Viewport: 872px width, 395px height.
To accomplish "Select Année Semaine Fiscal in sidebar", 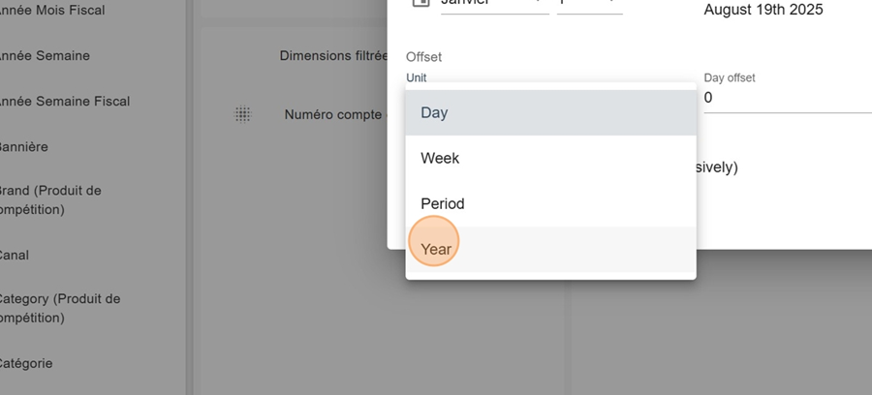I will tap(64, 101).
